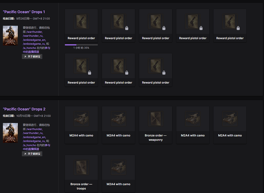Select M2A4 with camo beside Bronze order — troops
This screenshot has height=193, width=264.
[x=118, y=174]
